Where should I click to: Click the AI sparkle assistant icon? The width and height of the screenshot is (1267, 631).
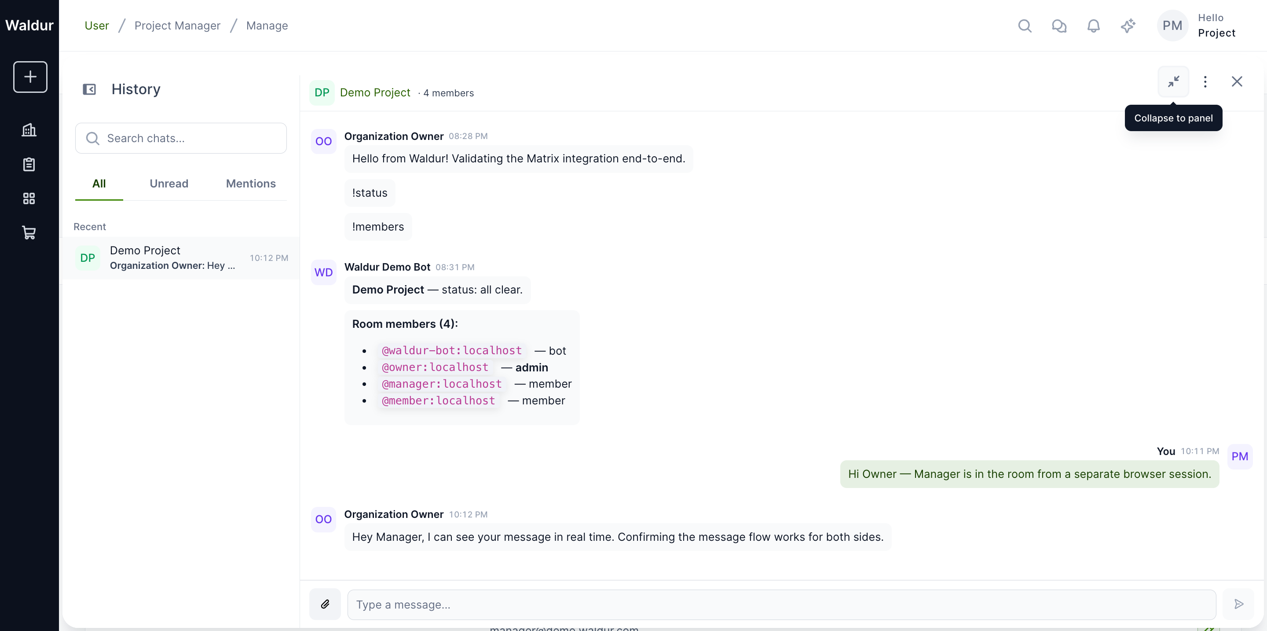pyautogui.click(x=1128, y=26)
